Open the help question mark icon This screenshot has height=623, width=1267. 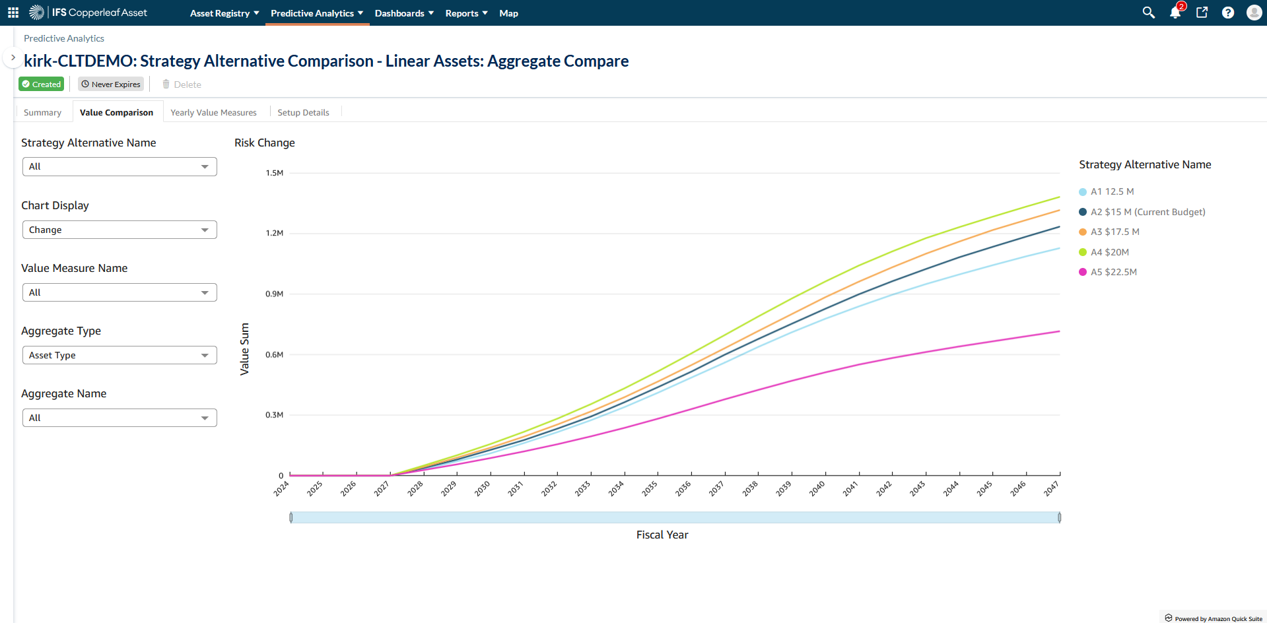tap(1228, 13)
